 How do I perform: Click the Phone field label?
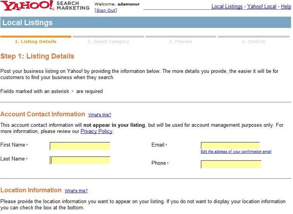[159, 163]
